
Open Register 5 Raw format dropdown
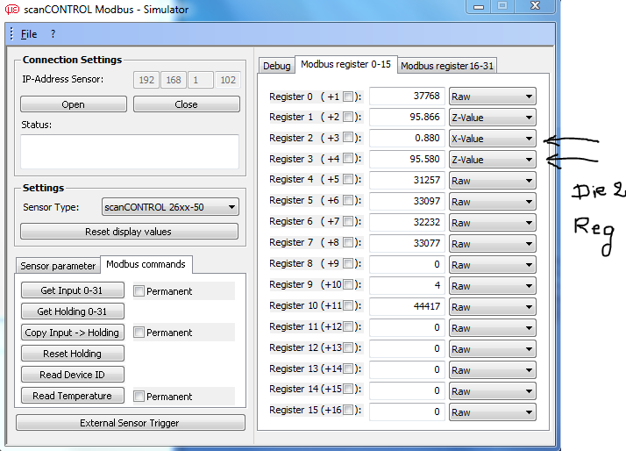tap(492, 202)
